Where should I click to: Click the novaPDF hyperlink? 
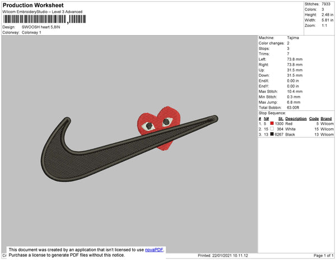(x=154, y=250)
